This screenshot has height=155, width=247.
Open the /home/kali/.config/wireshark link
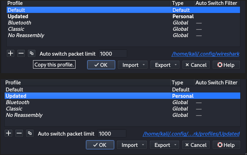coord(206,54)
